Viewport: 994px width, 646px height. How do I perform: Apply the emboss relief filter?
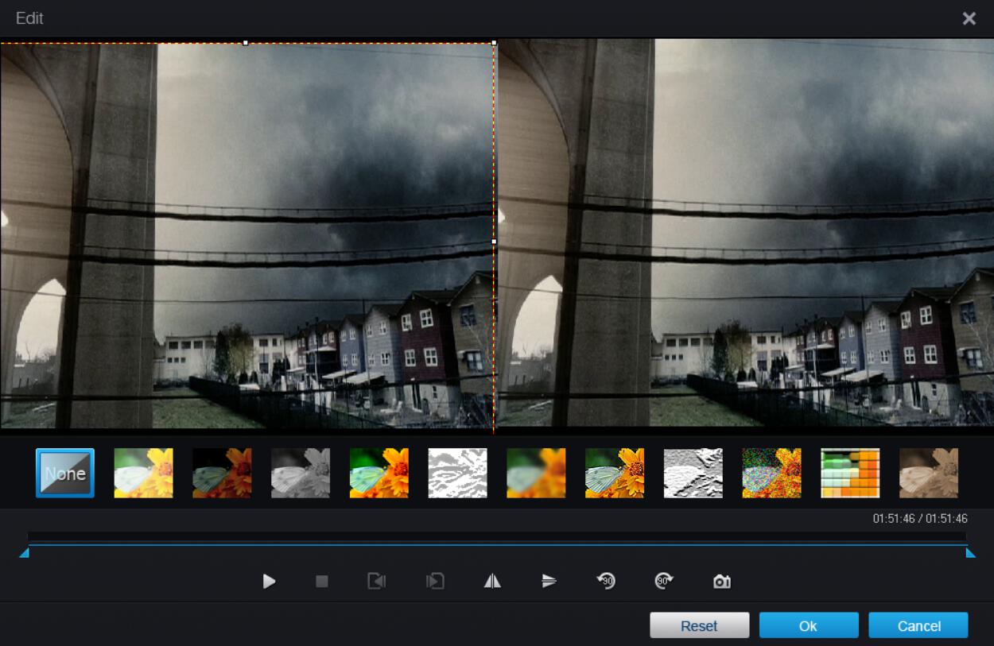[693, 473]
